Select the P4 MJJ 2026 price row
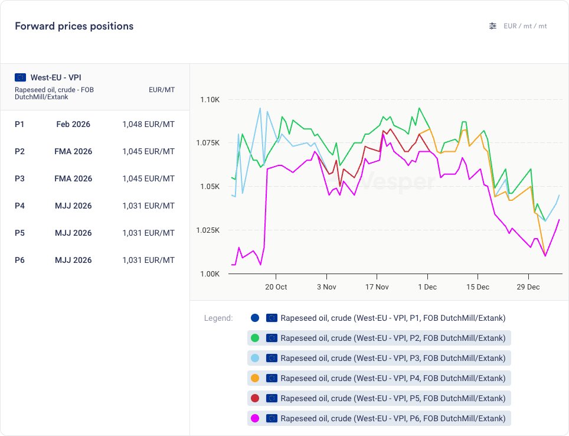 [x=94, y=206]
